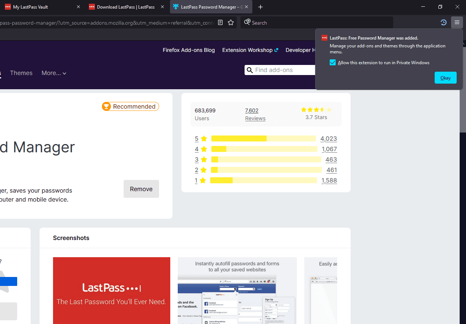Open a new tab with plus icon
This screenshot has height=324, width=466.
[x=261, y=7]
